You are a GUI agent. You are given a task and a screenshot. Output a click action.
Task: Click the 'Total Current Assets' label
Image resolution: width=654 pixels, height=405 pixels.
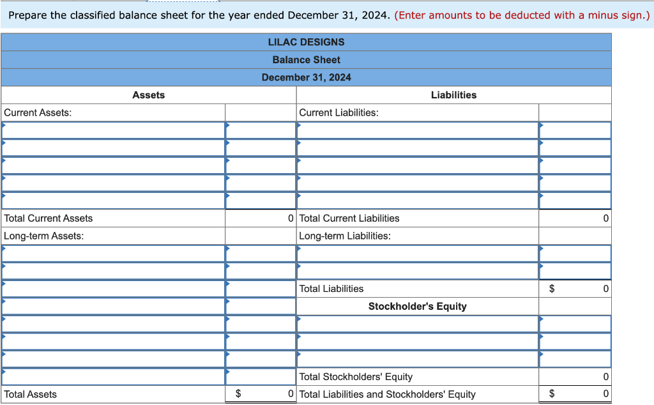click(49, 218)
